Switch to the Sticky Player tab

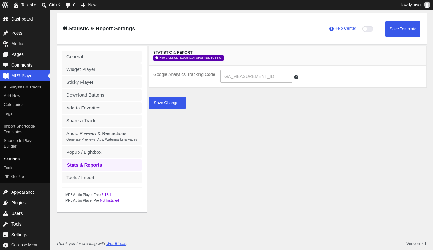pyautogui.click(x=102, y=82)
